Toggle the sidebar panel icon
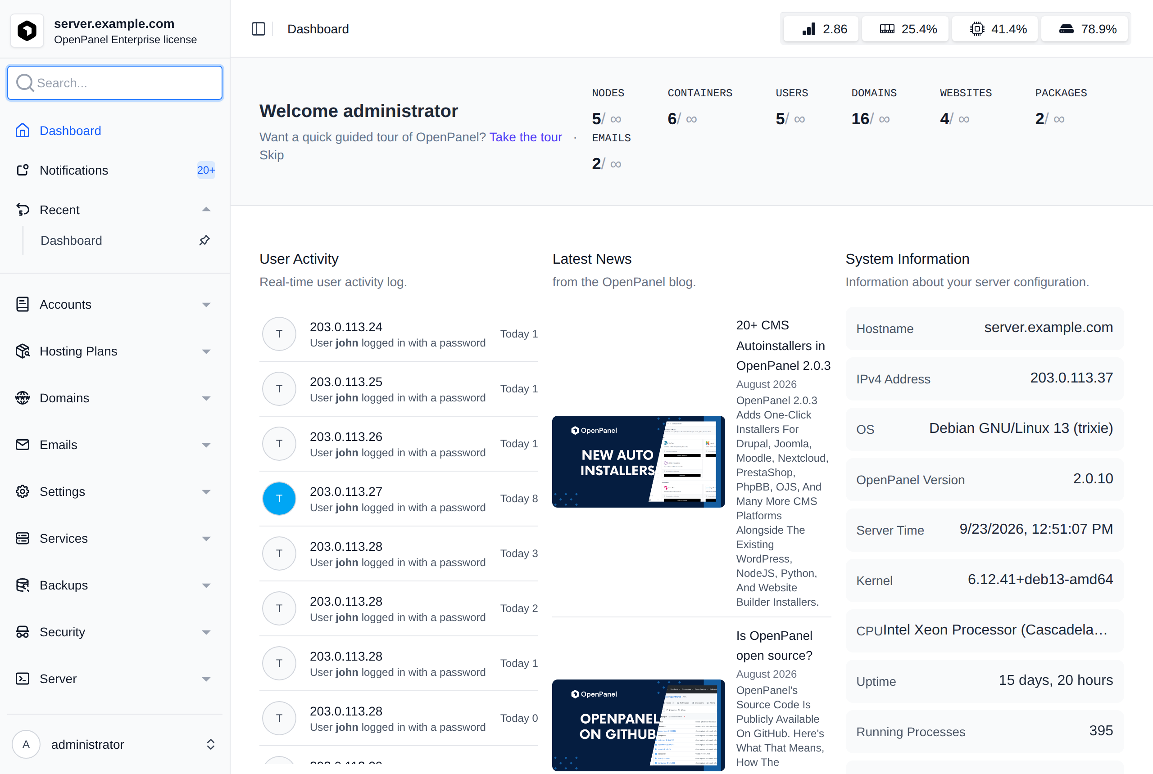The image size is (1153, 774). [x=259, y=29]
